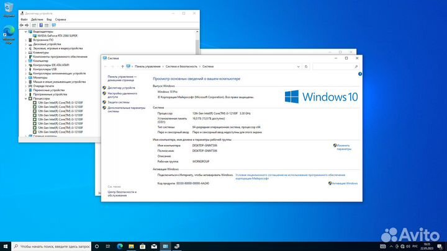Expand the Встроенное ПО category
The height and width of the screenshot is (251, 447).
coord(25,40)
